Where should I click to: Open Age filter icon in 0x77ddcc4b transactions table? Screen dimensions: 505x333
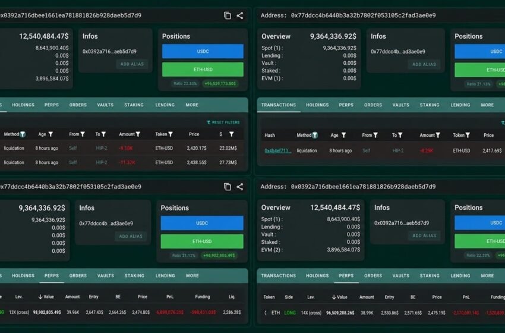point(343,136)
